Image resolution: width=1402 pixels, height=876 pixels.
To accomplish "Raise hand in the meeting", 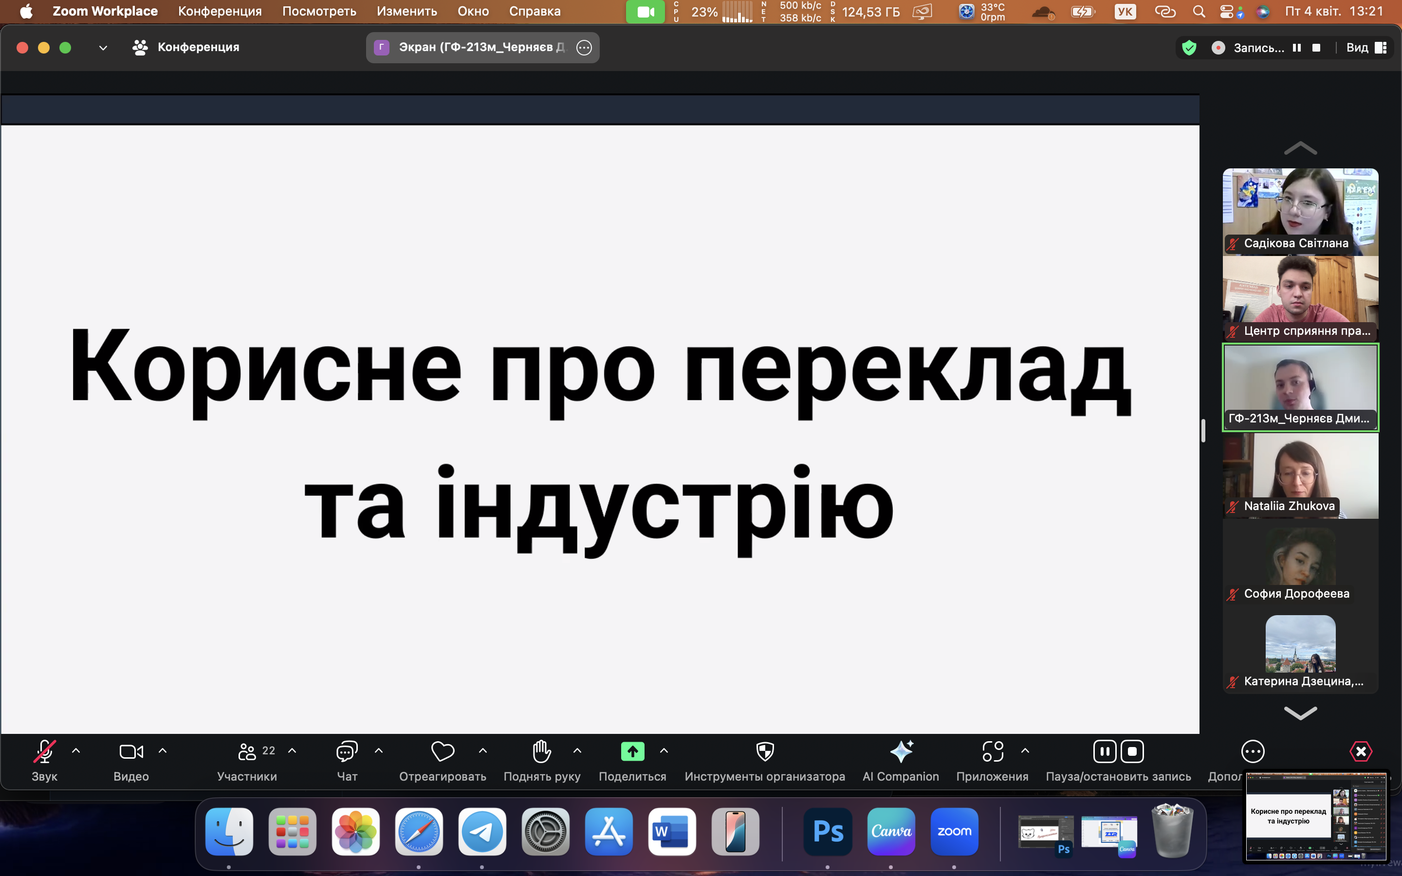I will 542,751.
